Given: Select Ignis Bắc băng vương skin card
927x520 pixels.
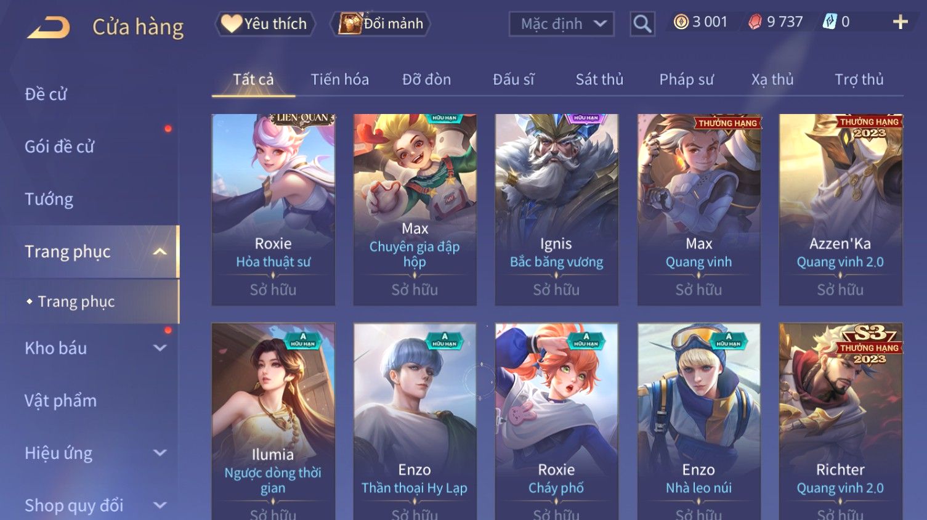Looking at the screenshot, I should tap(556, 209).
